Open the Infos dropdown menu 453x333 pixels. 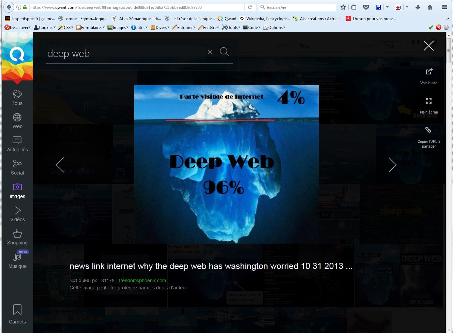pos(140,27)
